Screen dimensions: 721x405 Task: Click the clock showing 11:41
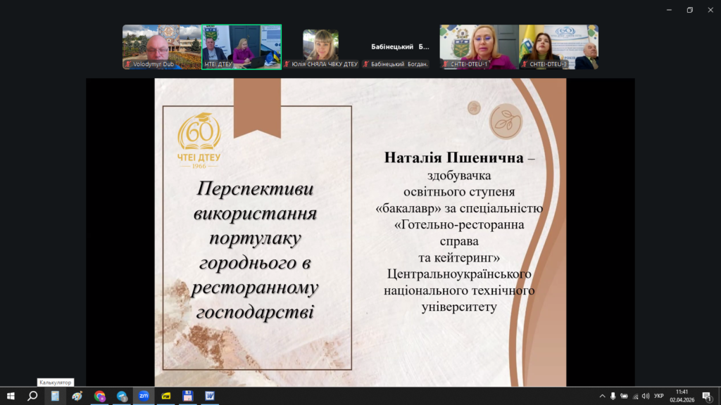click(682, 396)
